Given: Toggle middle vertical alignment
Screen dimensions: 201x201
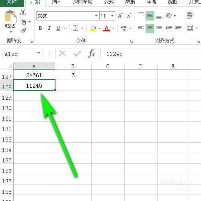Looking at the screenshot, I should pyautogui.click(x=150, y=16).
